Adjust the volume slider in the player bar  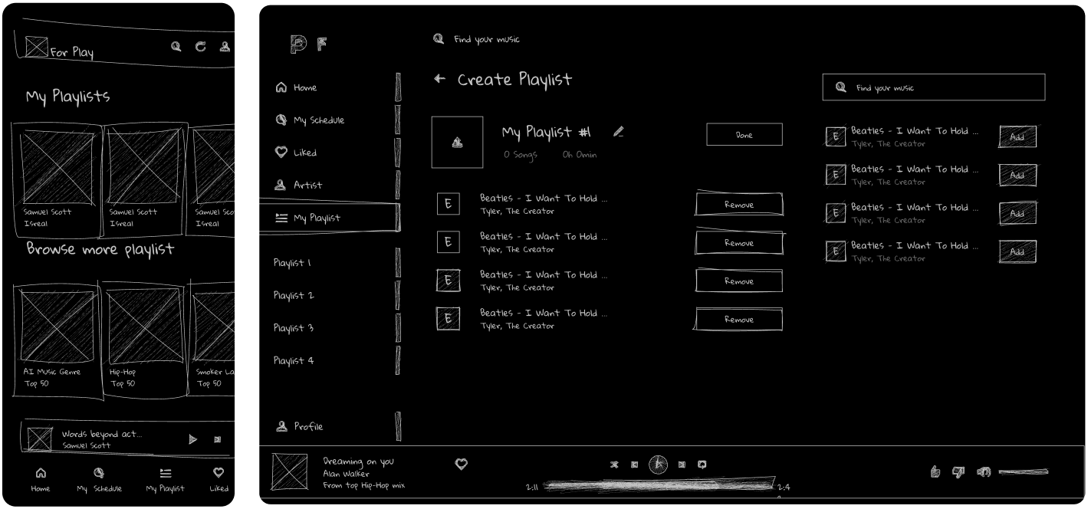point(1024,472)
